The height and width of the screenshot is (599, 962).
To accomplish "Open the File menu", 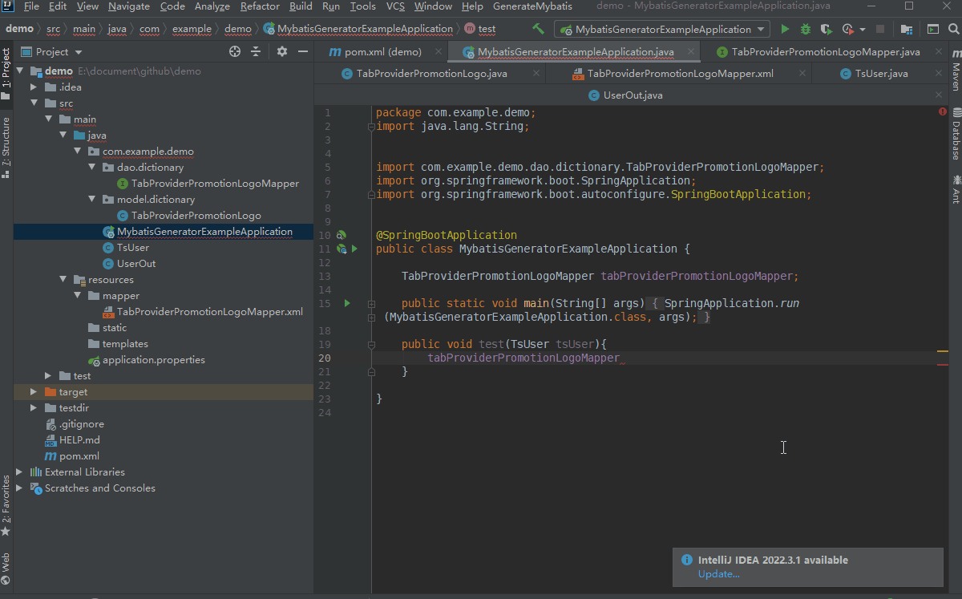I will point(31,6).
